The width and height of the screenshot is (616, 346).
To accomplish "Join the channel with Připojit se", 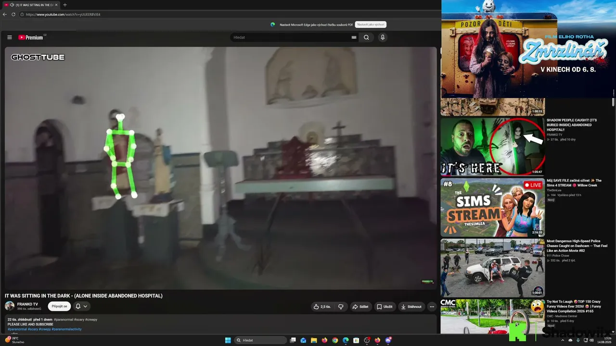I will tap(59, 306).
